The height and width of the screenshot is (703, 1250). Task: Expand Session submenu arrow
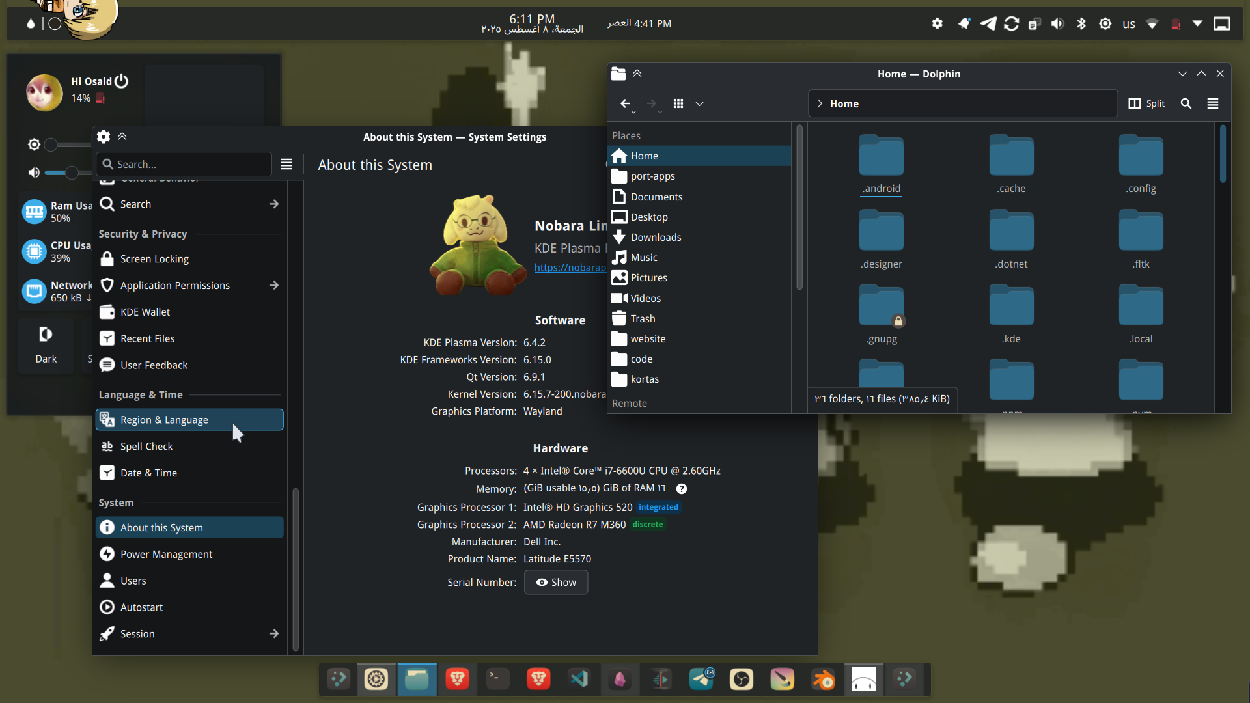[274, 634]
